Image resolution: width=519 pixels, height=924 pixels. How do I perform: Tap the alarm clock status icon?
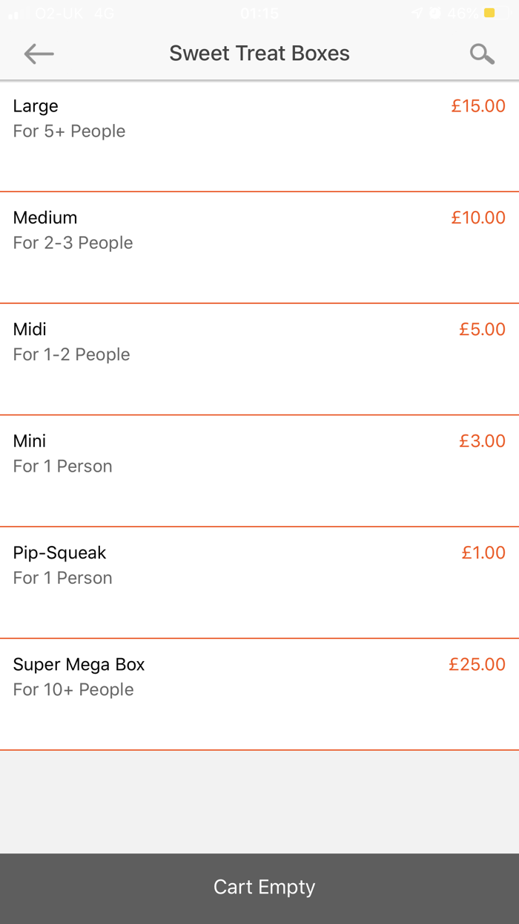435,13
